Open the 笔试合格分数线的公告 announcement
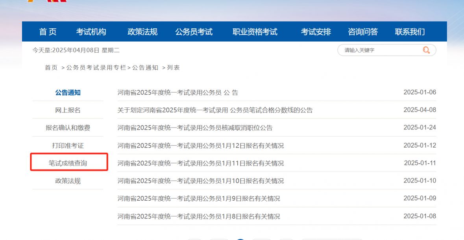This screenshot has height=240, width=464. pos(215,110)
